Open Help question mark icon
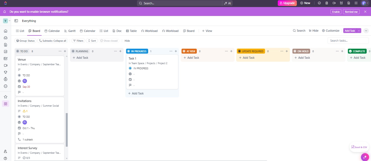The width and height of the screenshot is (371, 161). (5, 158)
